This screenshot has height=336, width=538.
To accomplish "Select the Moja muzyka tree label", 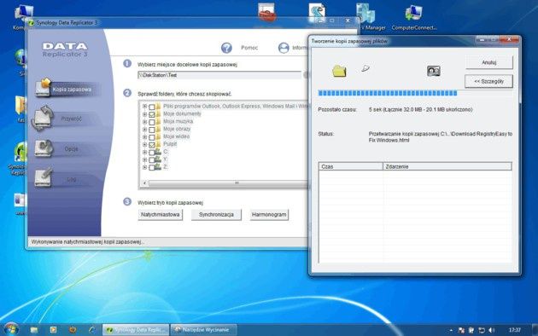I will coord(178,121).
